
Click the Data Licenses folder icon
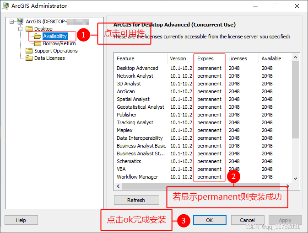click(x=29, y=58)
